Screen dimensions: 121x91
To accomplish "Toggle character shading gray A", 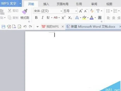I will pos(100,18).
